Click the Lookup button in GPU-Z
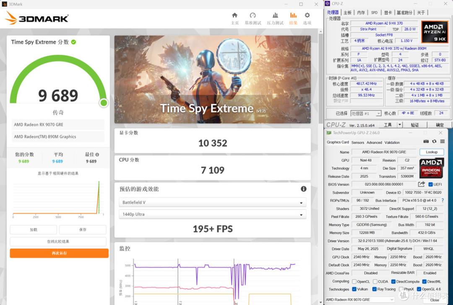The image size is (453, 305). click(432, 152)
